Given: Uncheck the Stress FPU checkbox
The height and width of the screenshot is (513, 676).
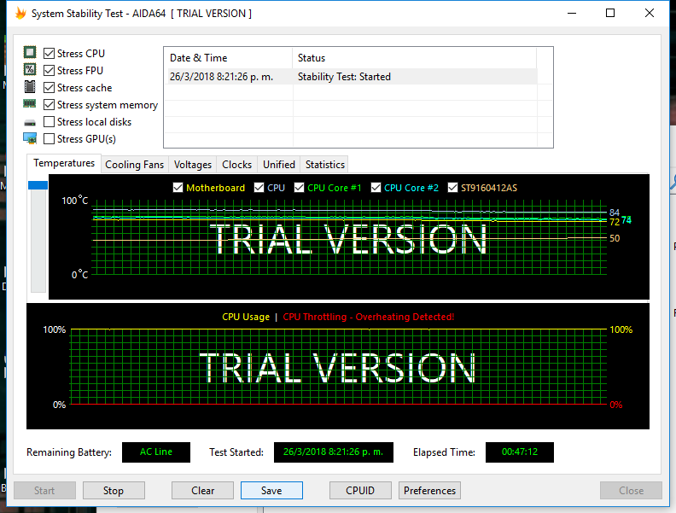Looking at the screenshot, I should tap(50, 70).
